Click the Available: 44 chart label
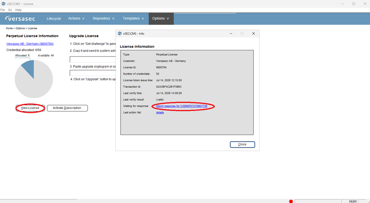Image resolution: width=370 pixels, height=203 pixels. 46,56
